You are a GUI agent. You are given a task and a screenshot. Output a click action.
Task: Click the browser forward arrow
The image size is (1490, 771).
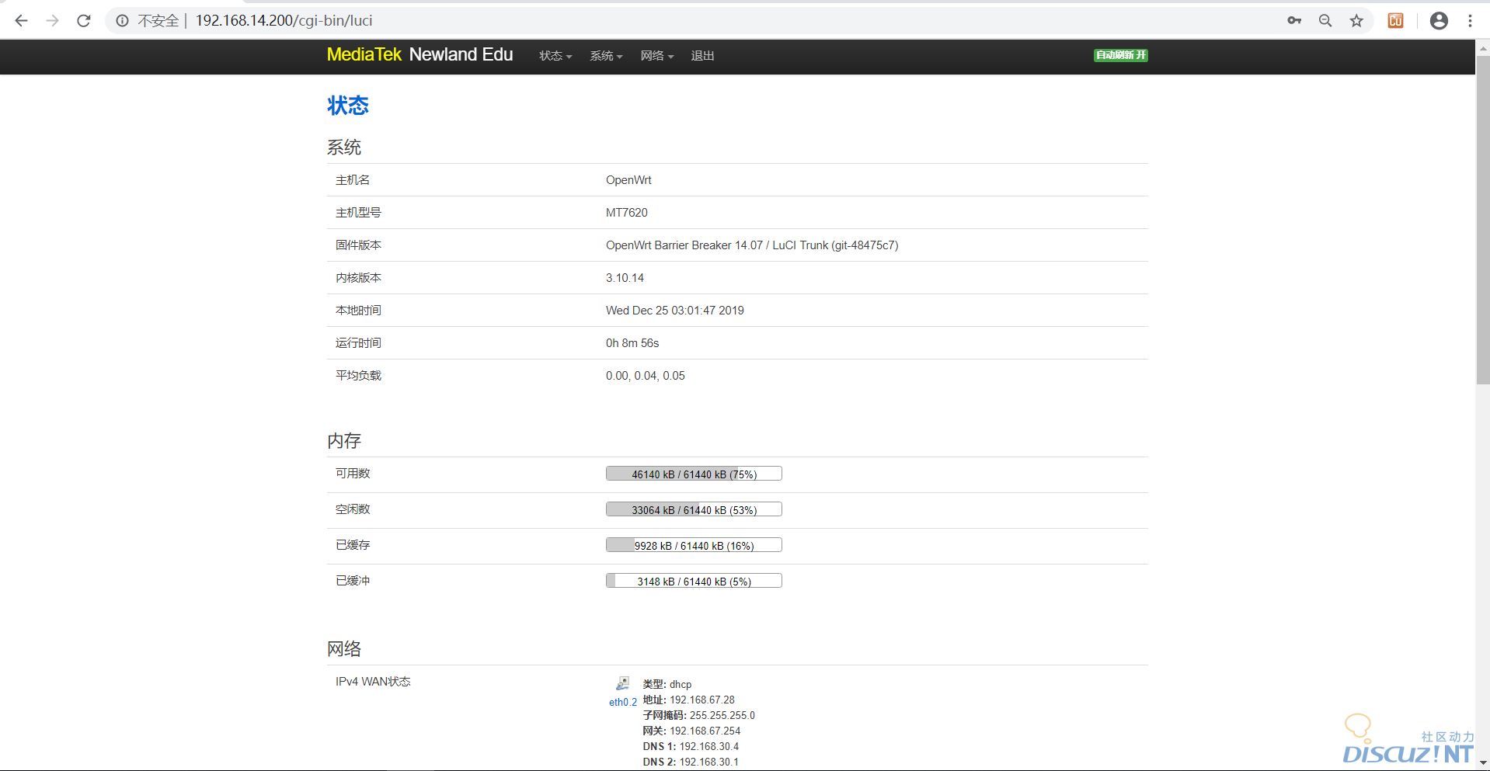pyautogui.click(x=52, y=21)
